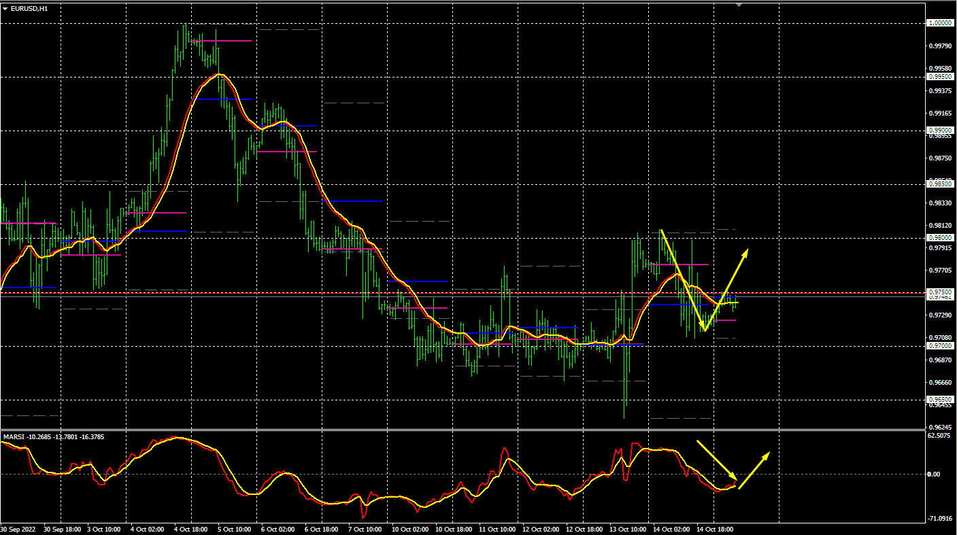Click the 0.96500 price level label
The image size is (957, 535).
pos(939,400)
